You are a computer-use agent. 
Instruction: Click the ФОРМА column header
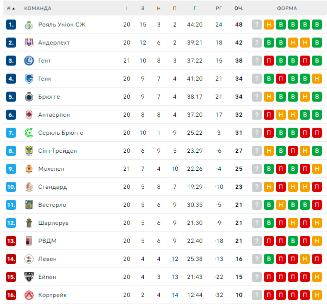coord(286,9)
